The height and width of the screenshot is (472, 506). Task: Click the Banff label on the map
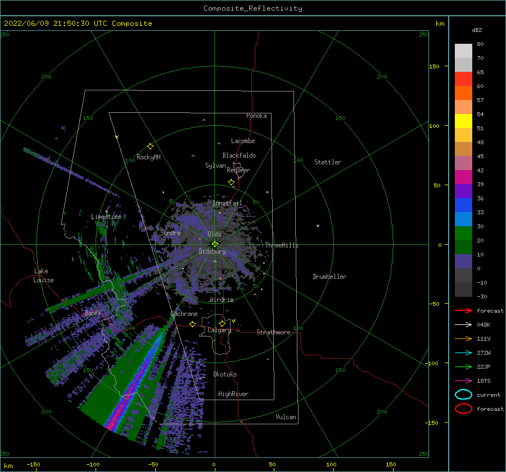pyautogui.click(x=93, y=313)
